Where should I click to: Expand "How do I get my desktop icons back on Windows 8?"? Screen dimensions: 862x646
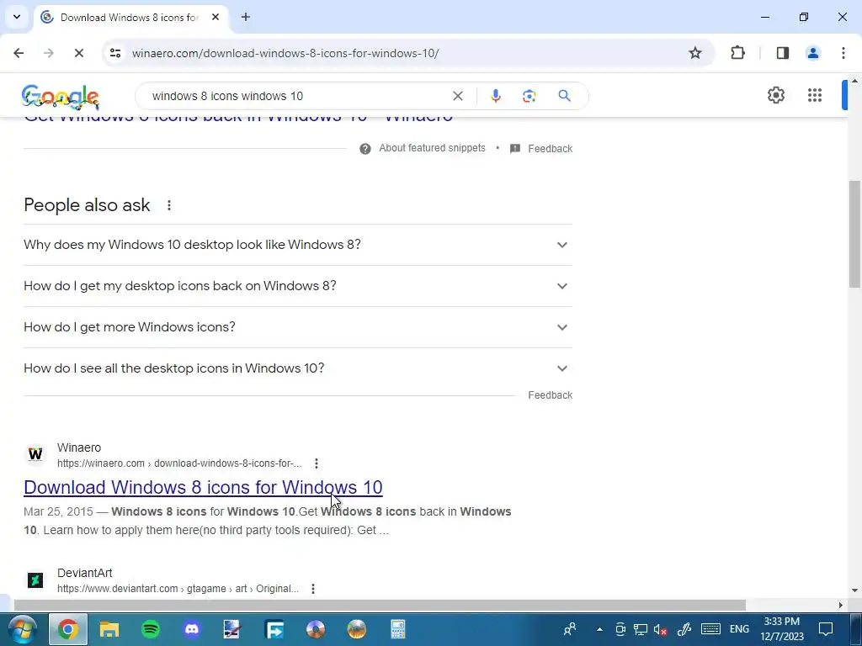(x=298, y=286)
